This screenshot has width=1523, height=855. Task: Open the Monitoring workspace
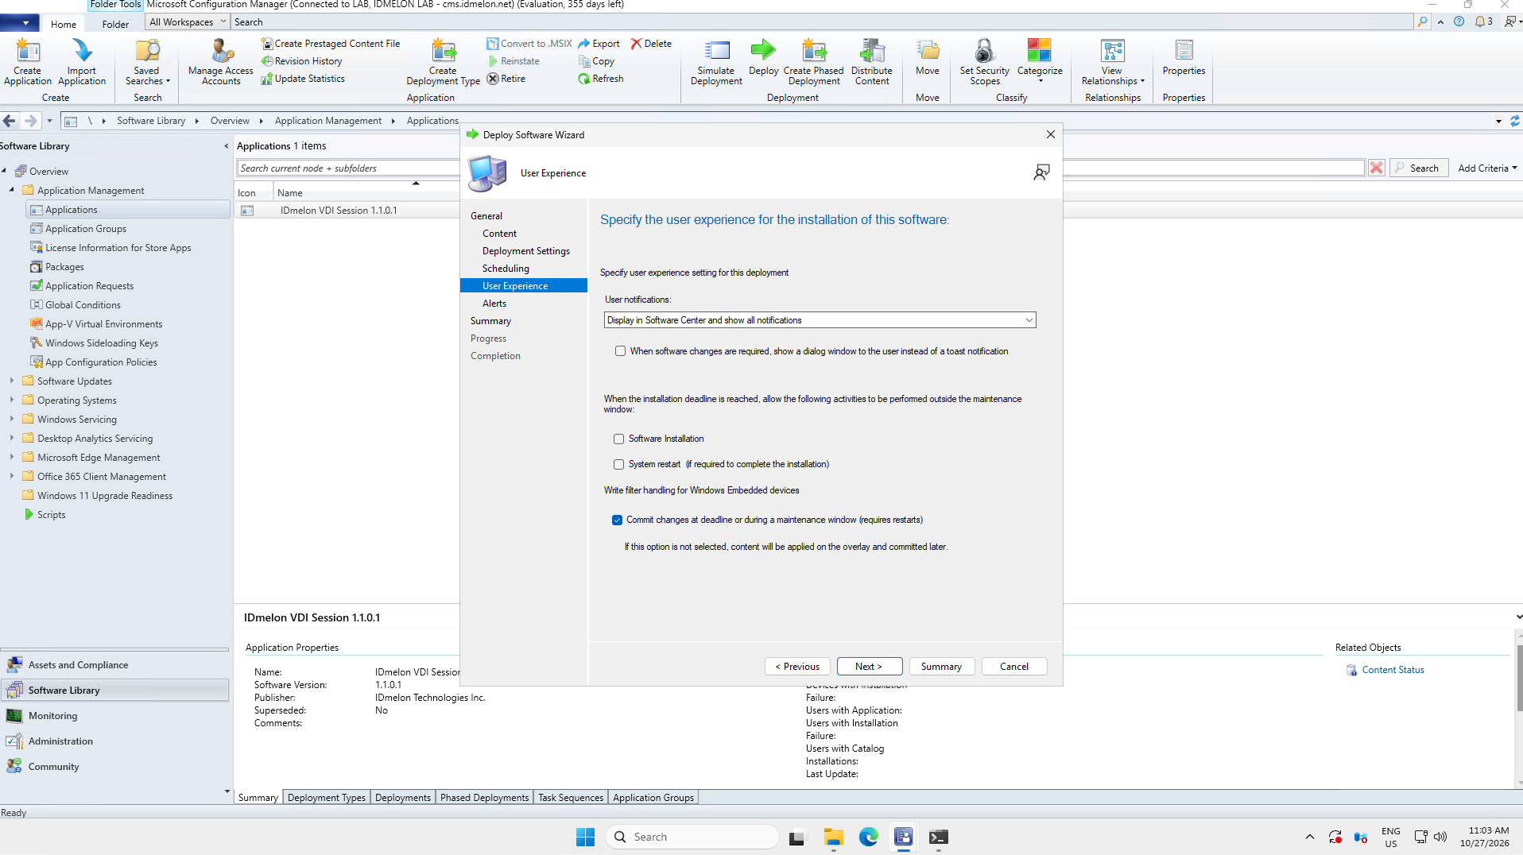tap(115, 716)
